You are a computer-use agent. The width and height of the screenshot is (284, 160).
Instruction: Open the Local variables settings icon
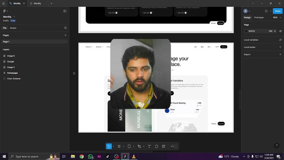(280, 40)
